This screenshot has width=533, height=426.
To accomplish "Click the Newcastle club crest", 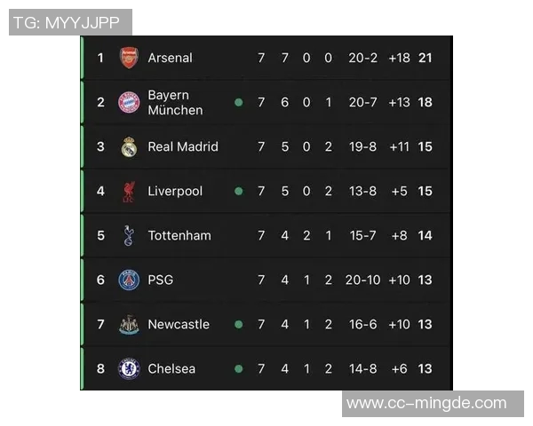I will (x=129, y=324).
